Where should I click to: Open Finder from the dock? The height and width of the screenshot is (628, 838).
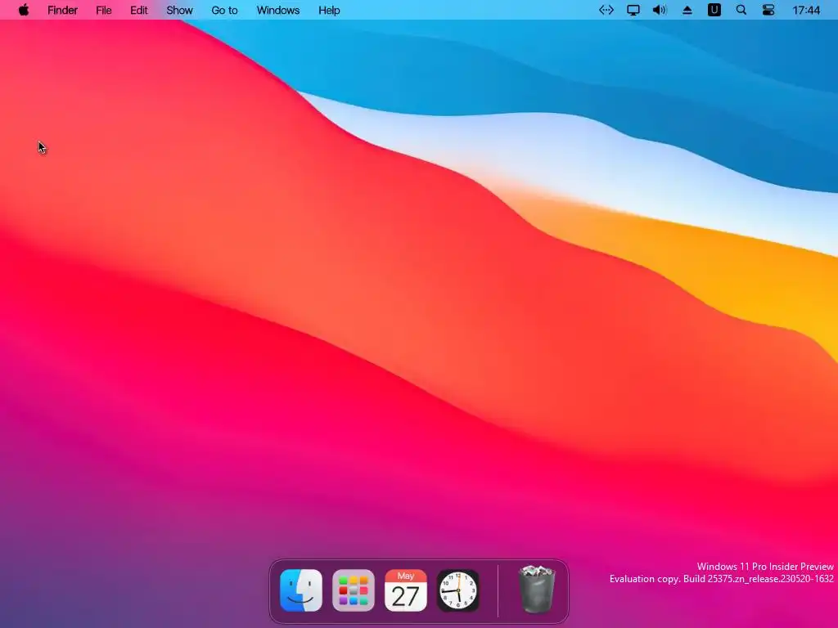tap(301, 590)
